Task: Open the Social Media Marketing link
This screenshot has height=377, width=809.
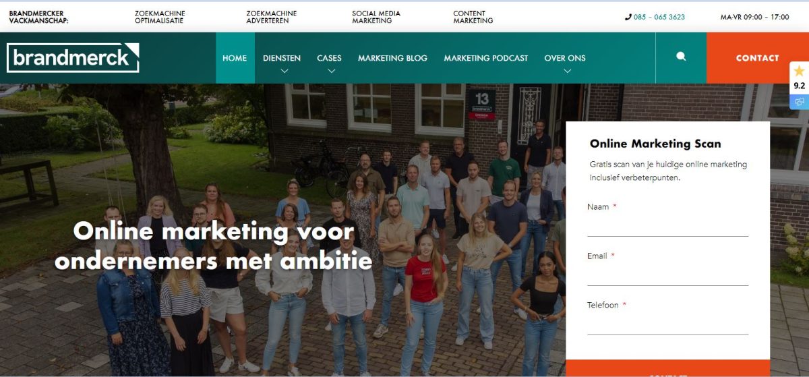Action: pos(376,17)
